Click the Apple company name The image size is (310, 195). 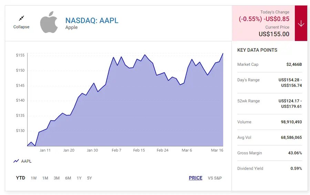tap(71, 28)
